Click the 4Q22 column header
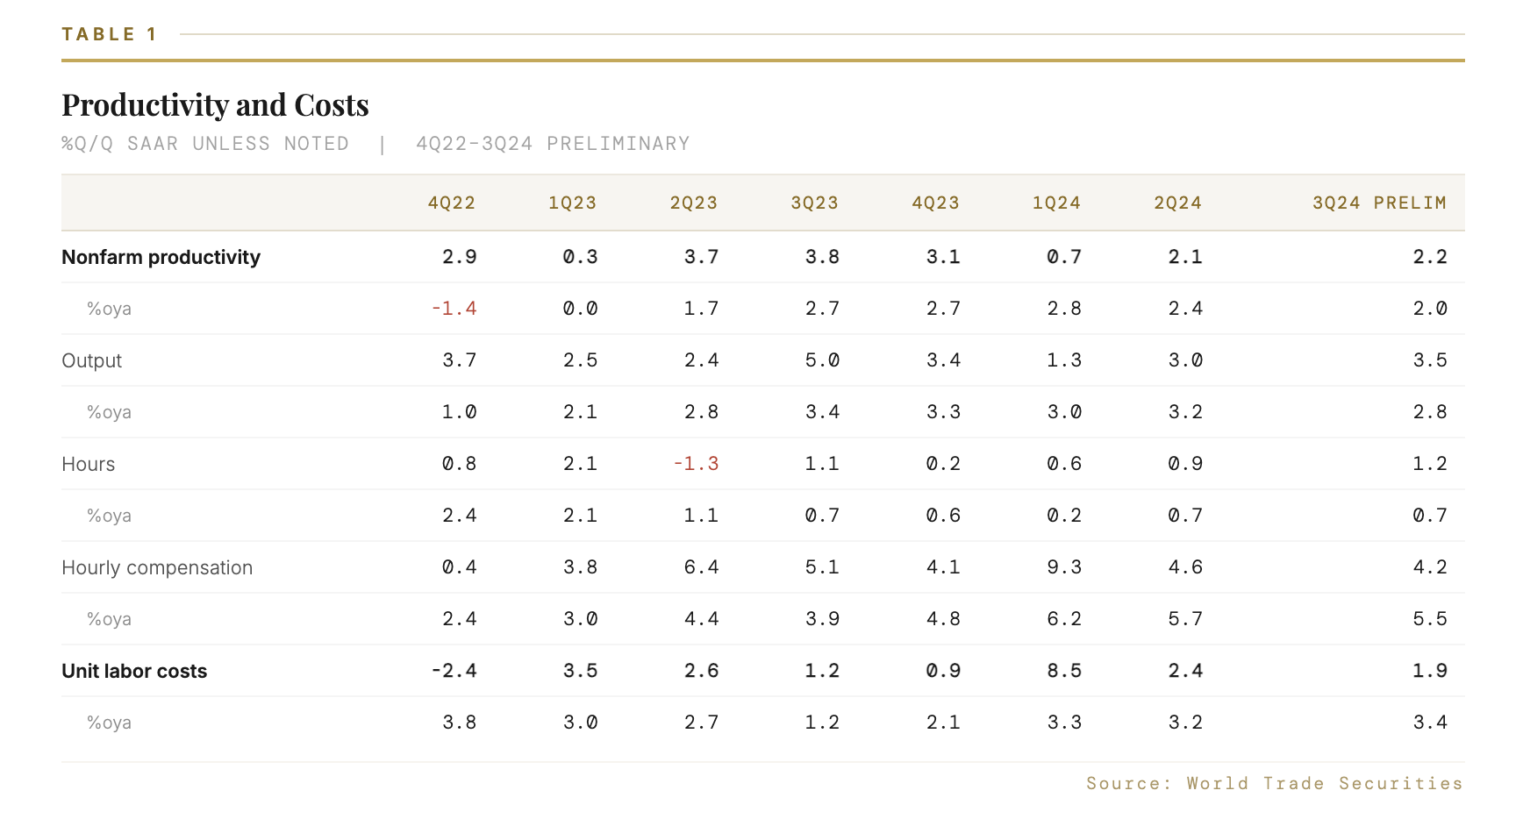Viewport: 1523px width, 819px height. (x=451, y=203)
